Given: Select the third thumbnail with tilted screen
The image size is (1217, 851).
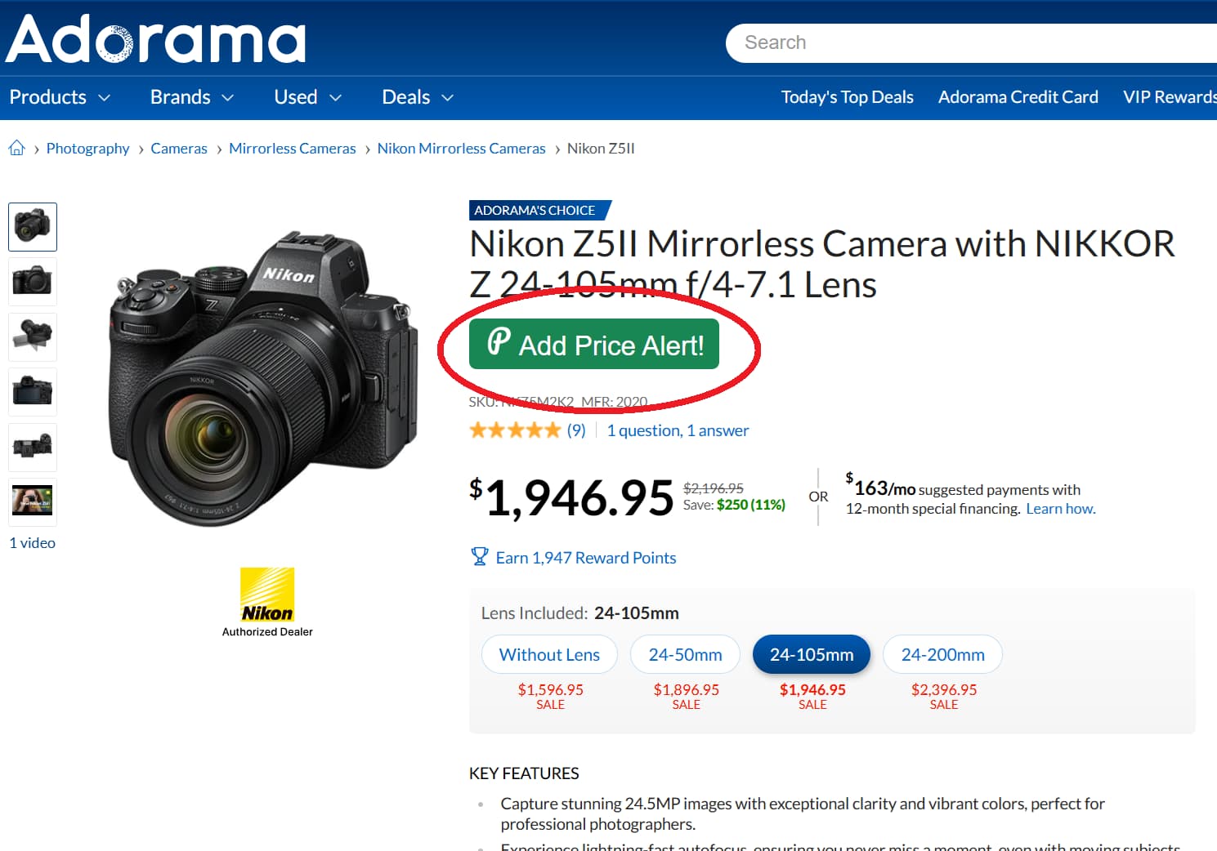Looking at the screenshot, I should tap(33, 336).
